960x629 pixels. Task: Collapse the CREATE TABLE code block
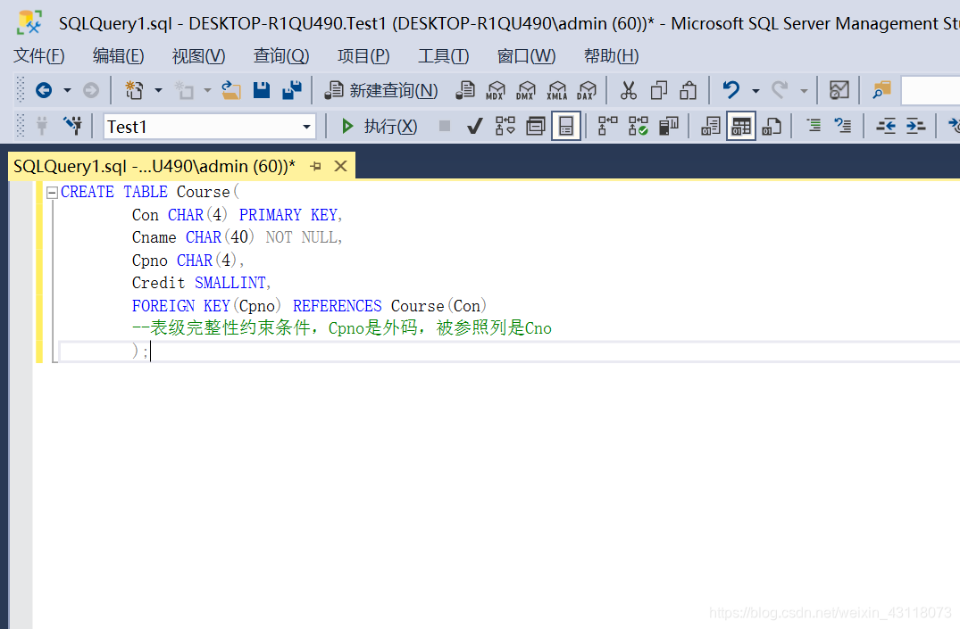pos(52,193)
